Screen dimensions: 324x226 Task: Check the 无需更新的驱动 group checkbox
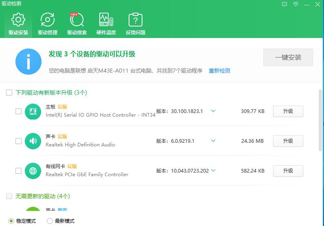coord(9,196)
